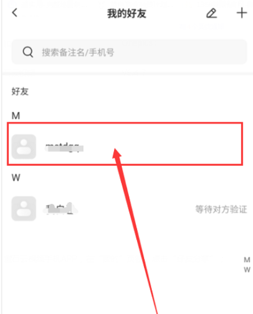This screenshot has width=253, height=314.
Task: Select the blurred friend name under M
Action: [x=64, y=148]
